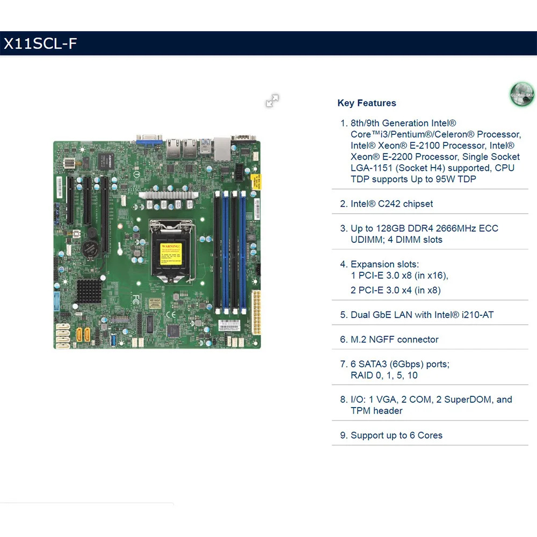
Task: Select the I/O 1 VGA, 2 COM feature
Action: (x=431, y=405)
